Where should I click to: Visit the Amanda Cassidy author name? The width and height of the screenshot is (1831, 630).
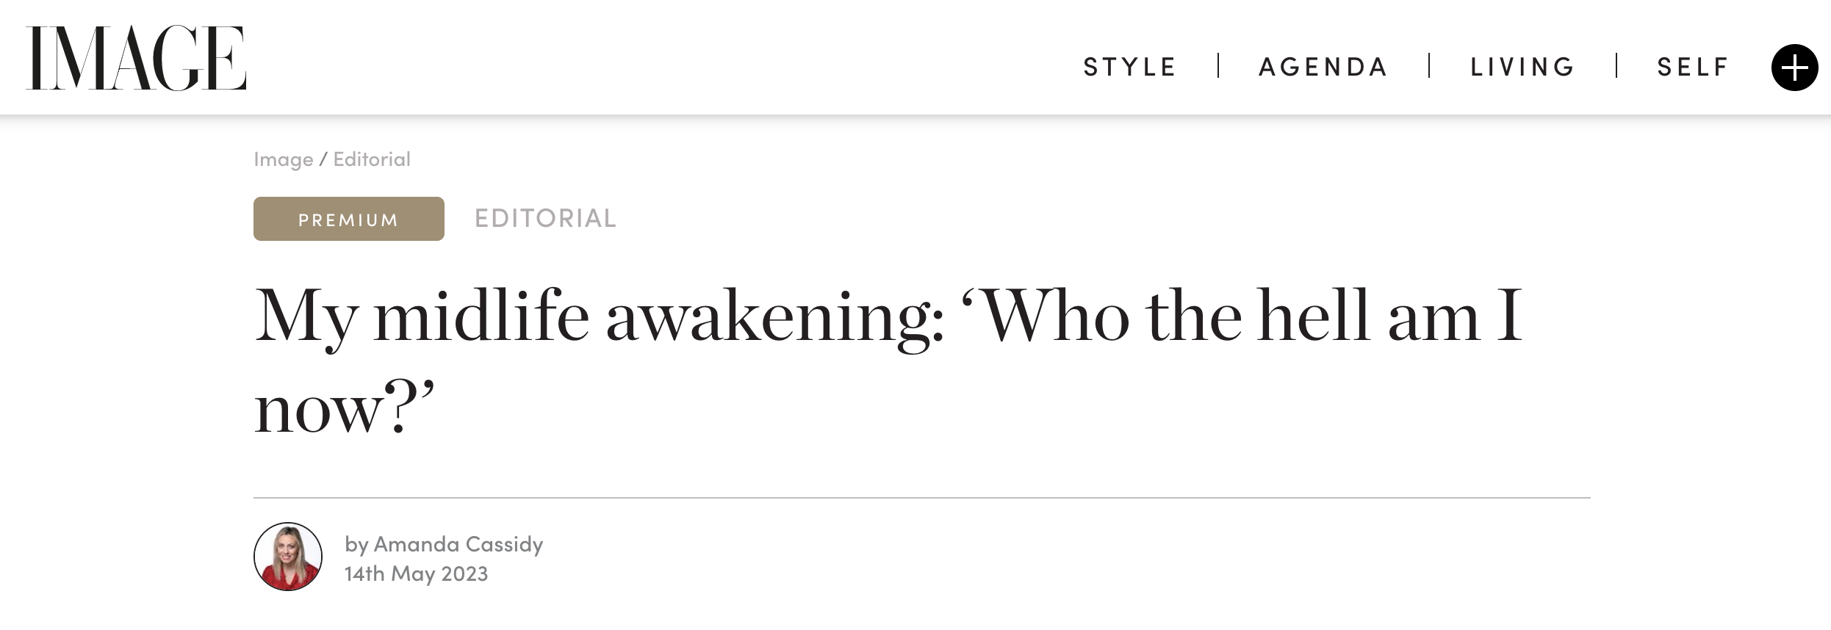458,544
